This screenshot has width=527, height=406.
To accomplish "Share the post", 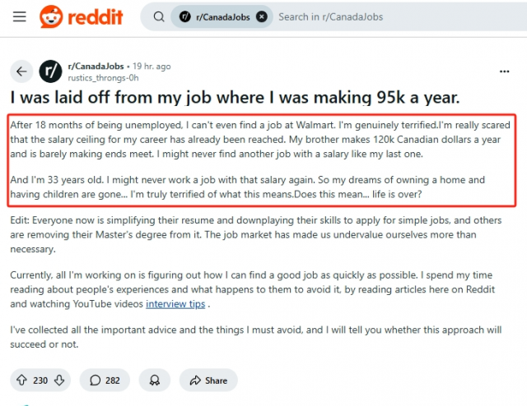I will pyautogui.click(x=208, y=381).
